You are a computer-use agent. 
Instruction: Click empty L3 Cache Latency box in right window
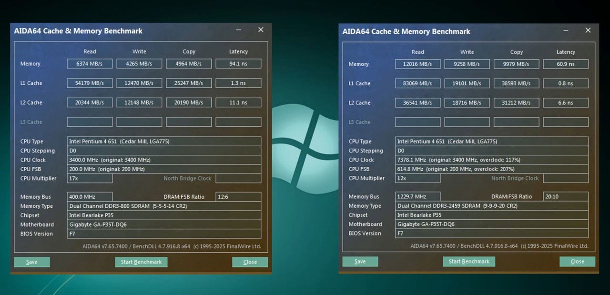(x=566, y=122)
